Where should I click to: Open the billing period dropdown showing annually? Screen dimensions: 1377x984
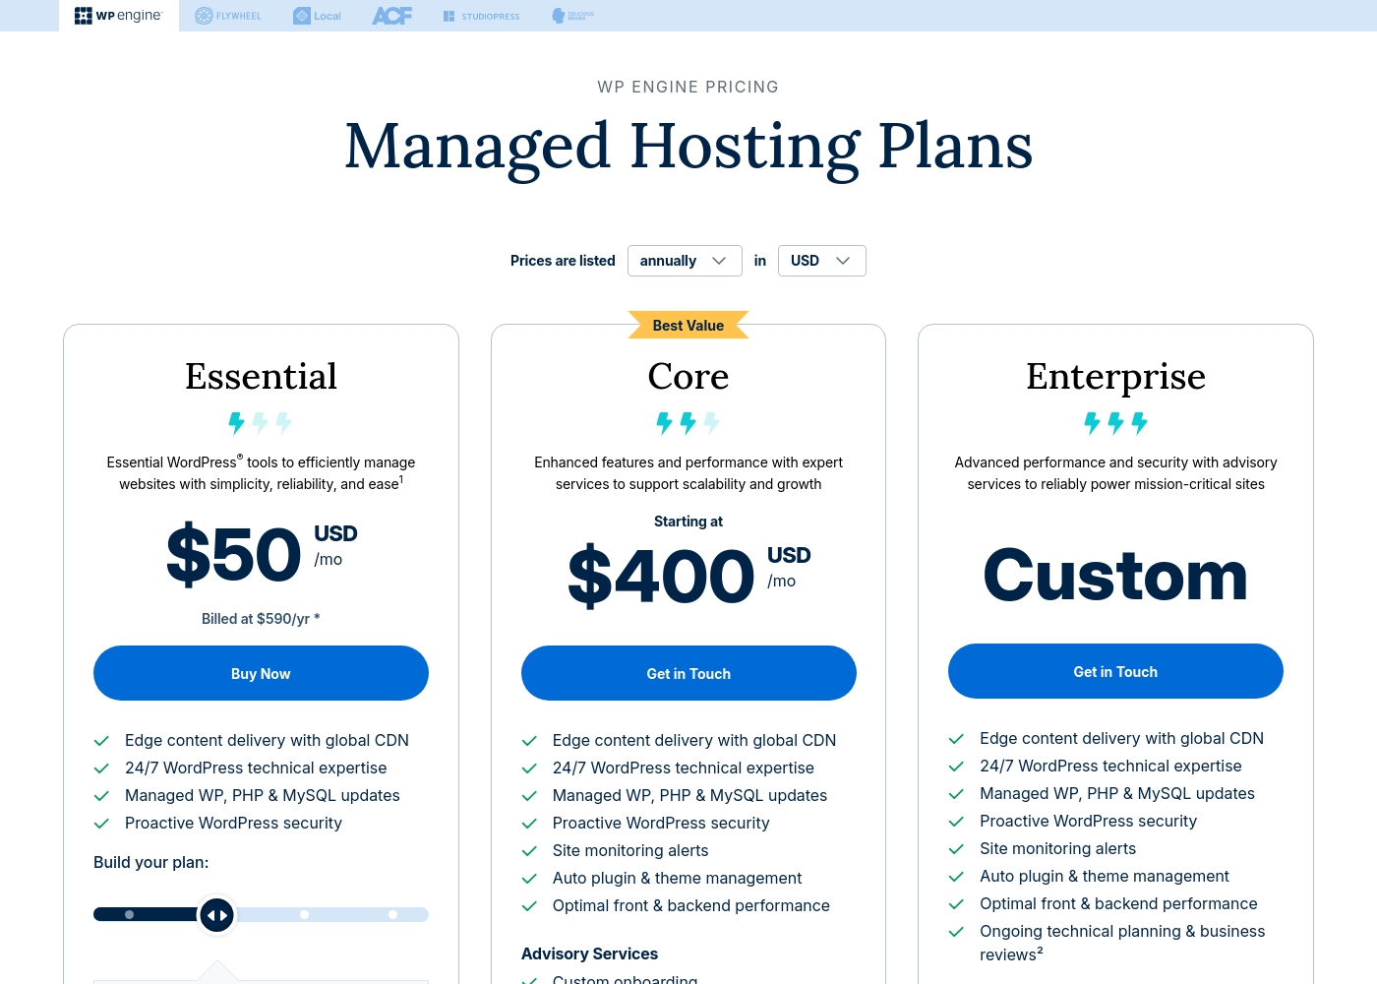[x=685, y=261]
